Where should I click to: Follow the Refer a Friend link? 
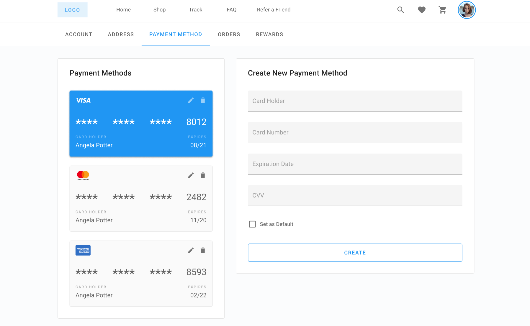(274, 10)
